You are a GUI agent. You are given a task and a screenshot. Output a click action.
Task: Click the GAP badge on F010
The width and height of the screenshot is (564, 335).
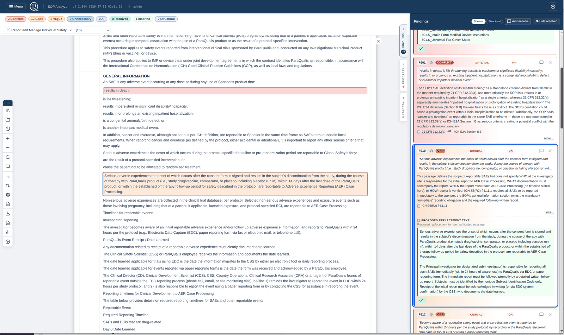tap(440, 151)
